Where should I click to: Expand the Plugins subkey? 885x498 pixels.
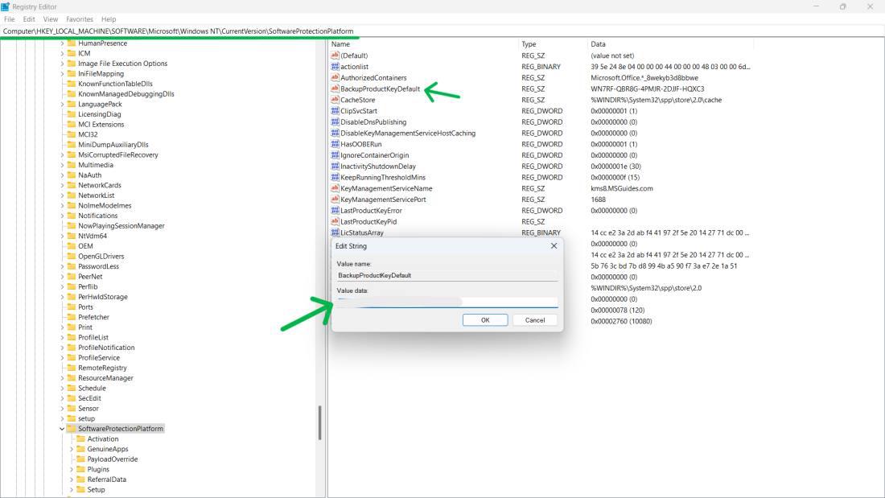pyautogui.click(x=71, y=469)
